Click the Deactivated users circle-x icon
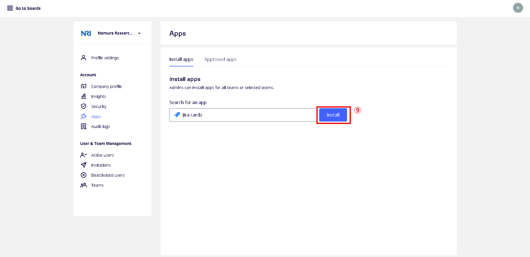This screenshot has height=257, width=530. [84, 175]
